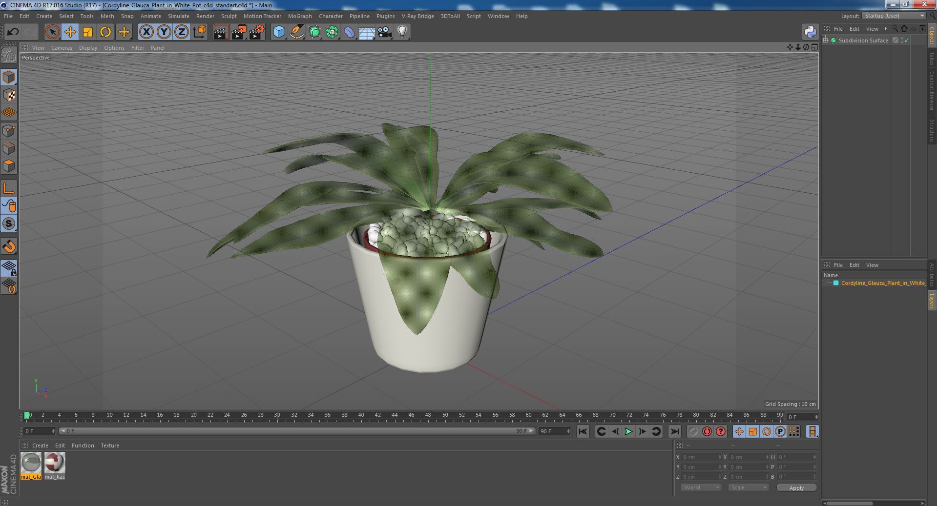The image size is (937, 506).
Task: Open the Array modeling objects icon
Action: [x=332, y=32]
